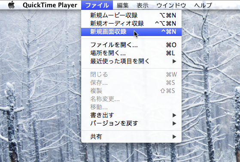The height and width of the screenshot is (162, 240).
Task: Start 新規画面収録 screen recording
Action: click(x=131, y=32)
